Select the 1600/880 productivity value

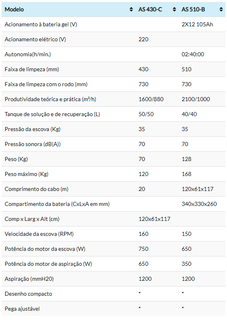point(151,99)
